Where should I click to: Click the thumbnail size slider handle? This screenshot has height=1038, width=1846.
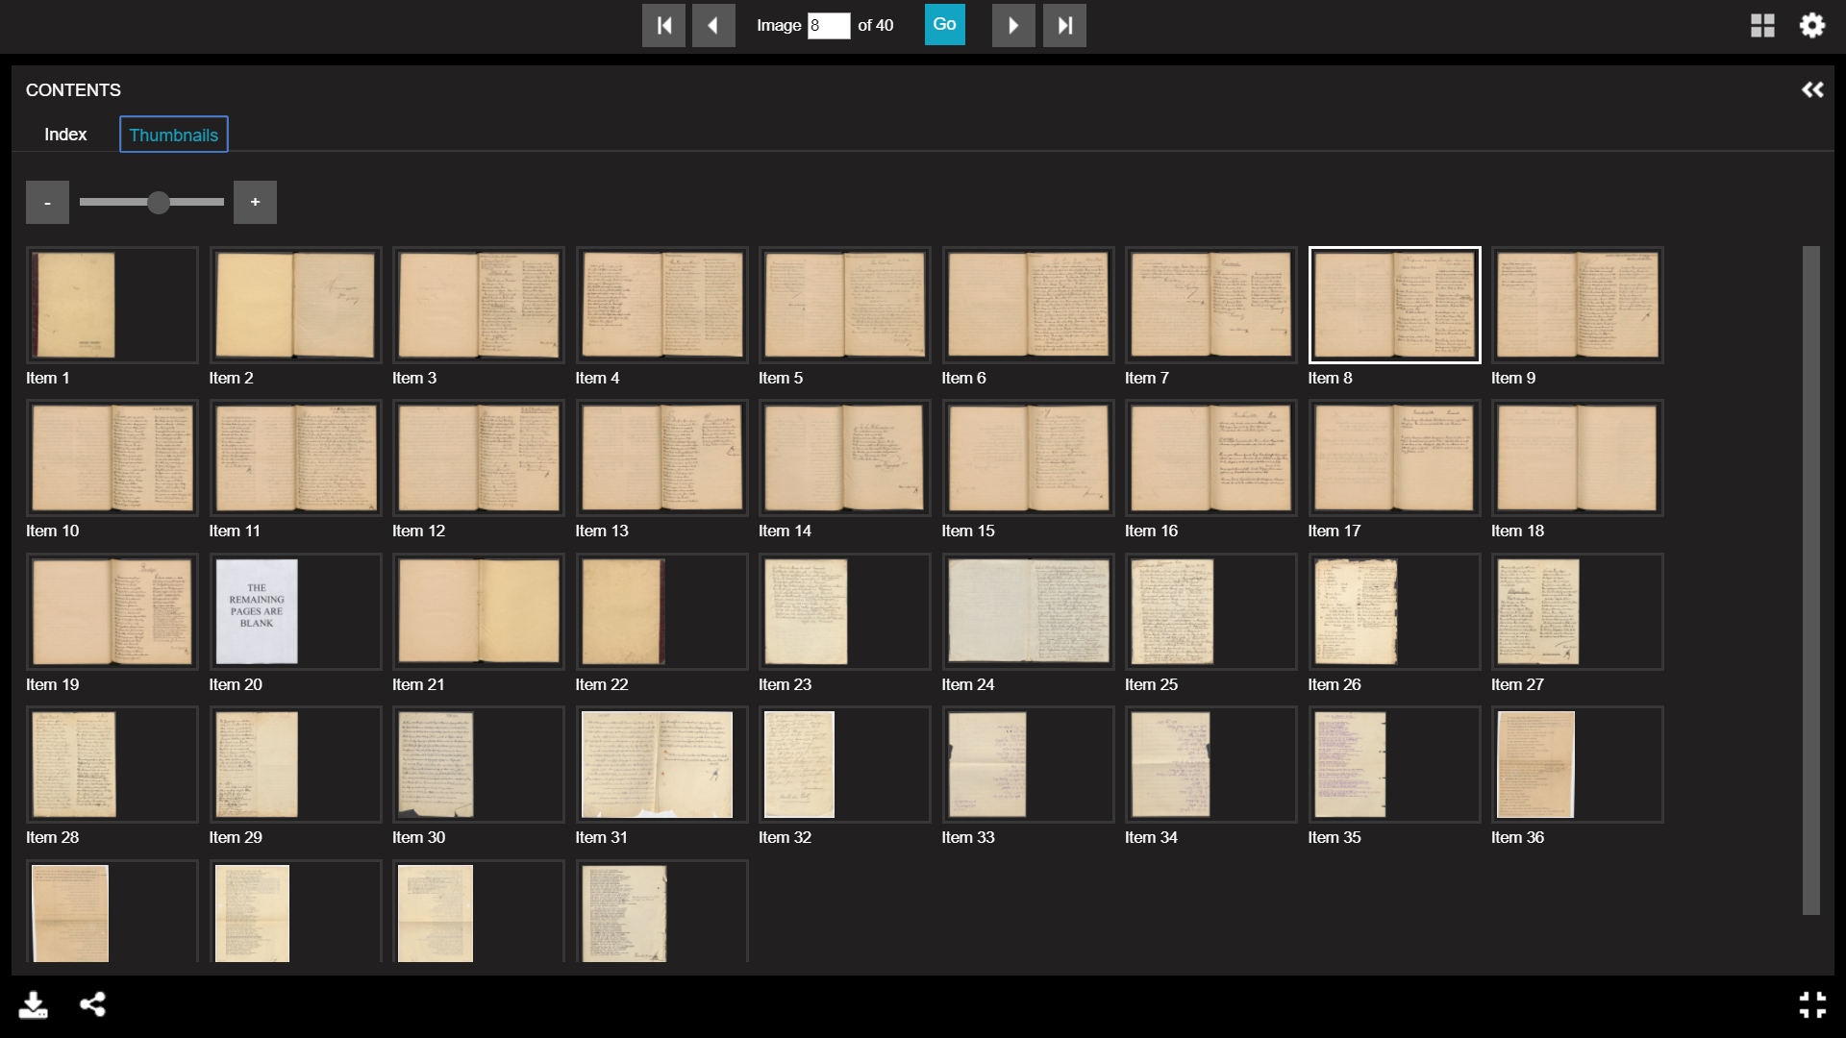159,203
